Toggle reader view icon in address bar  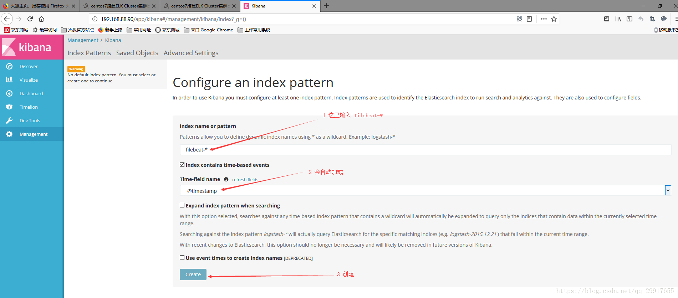529,19
